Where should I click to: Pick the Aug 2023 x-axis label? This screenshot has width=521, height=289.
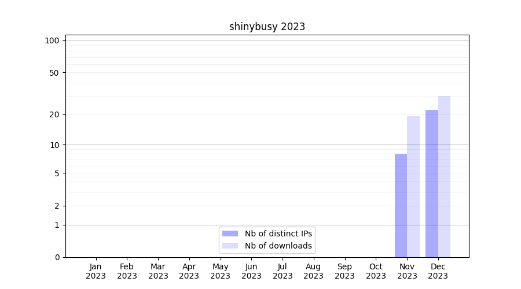point(313,271)
